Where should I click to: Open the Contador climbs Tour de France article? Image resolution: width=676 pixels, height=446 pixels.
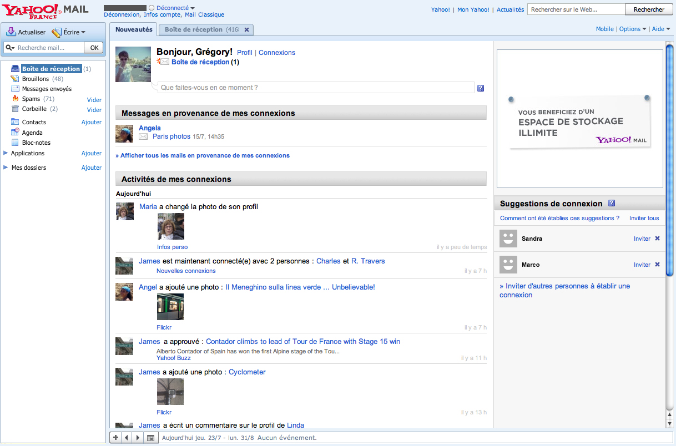[303, 342]
